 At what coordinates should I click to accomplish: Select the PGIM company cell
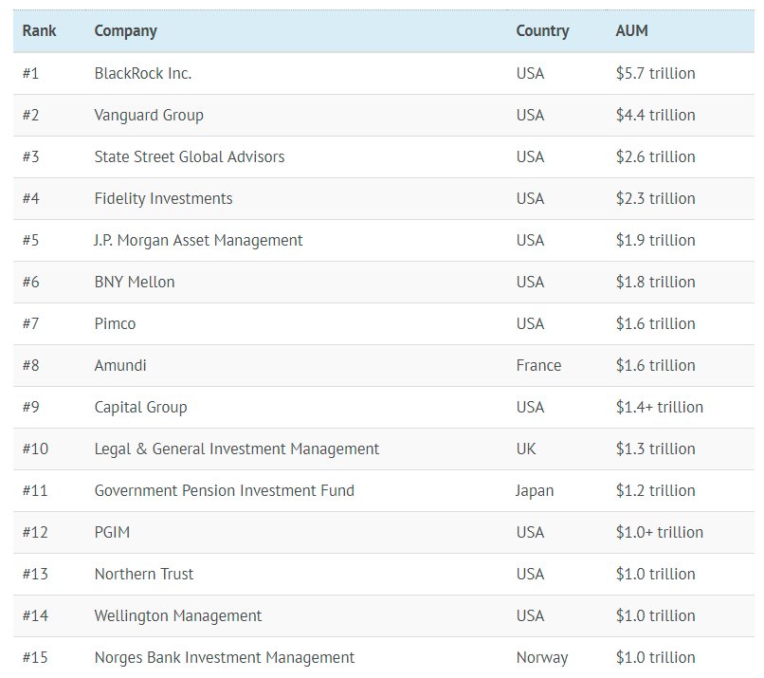112,532
